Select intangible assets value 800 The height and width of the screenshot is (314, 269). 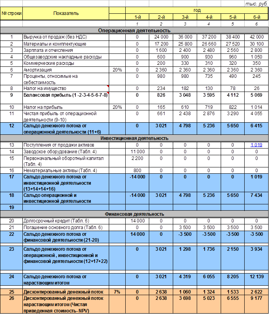137,171
